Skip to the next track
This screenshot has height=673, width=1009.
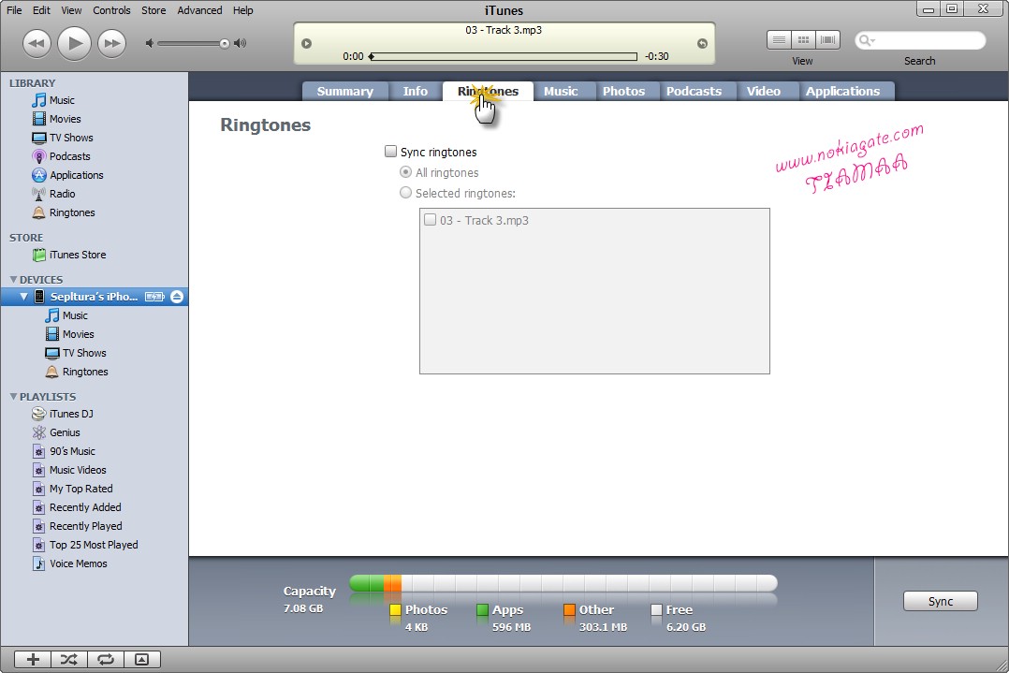tap(111, 43)
